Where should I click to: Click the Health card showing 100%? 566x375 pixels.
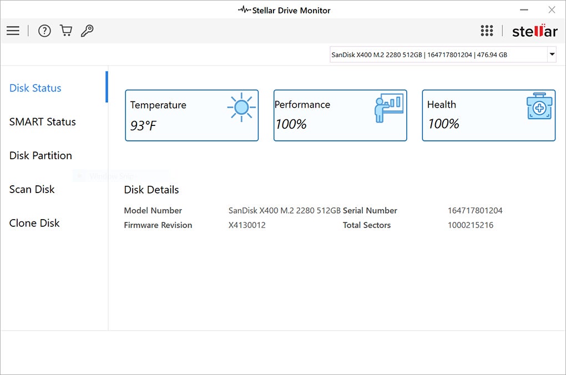[x=488, y=115]
